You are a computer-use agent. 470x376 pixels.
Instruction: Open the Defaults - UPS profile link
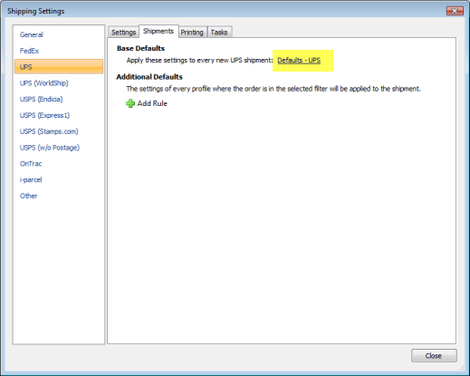[299, 60]
